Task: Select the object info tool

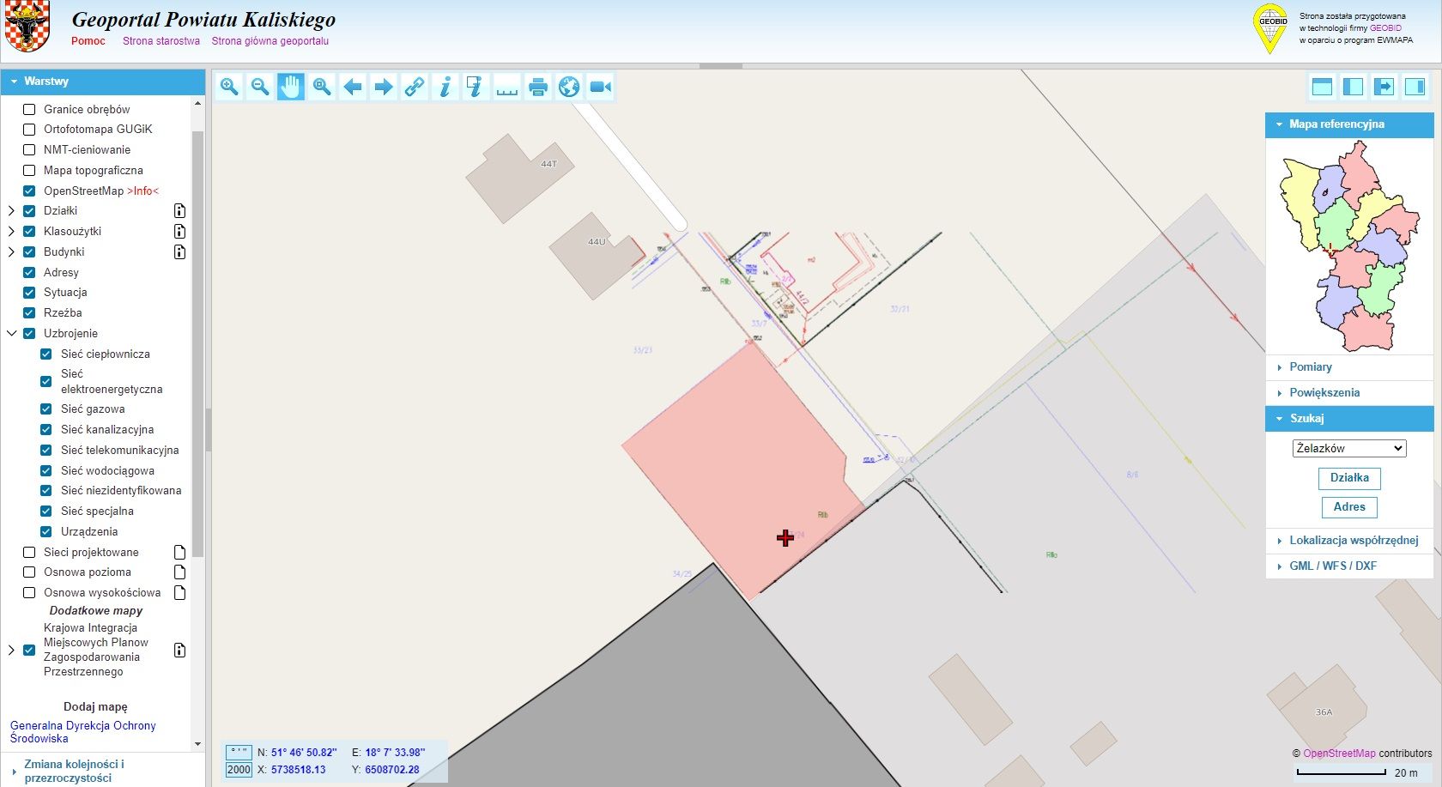Action: [x=445, y=87]
